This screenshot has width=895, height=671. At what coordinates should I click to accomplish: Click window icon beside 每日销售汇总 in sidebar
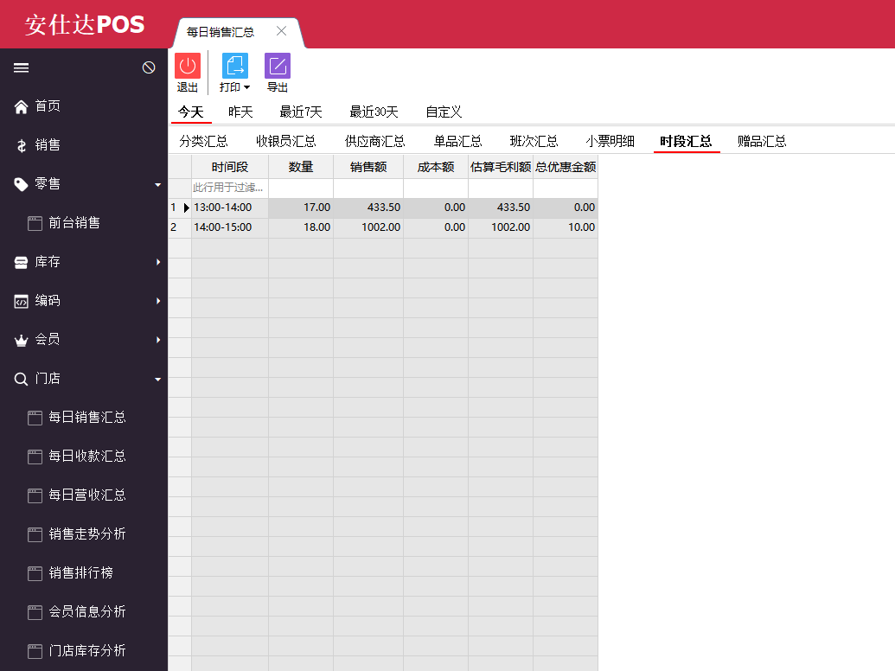point(35,418)
